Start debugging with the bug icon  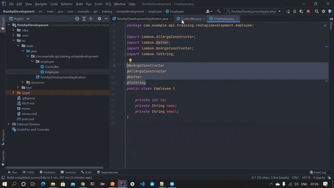294,11
